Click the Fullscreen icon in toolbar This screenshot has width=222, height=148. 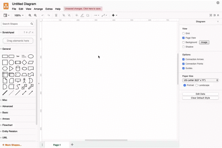[211, 15]
